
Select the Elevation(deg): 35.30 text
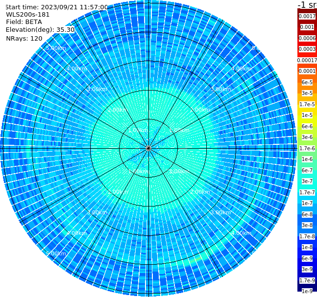40,30
